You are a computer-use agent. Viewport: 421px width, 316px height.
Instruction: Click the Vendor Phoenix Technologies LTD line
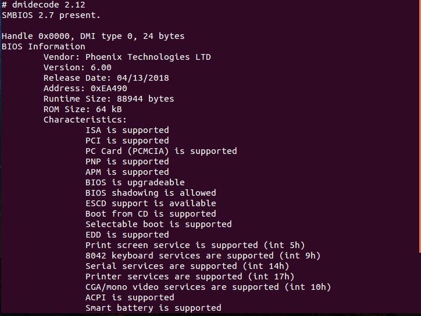tap(127, 57)
